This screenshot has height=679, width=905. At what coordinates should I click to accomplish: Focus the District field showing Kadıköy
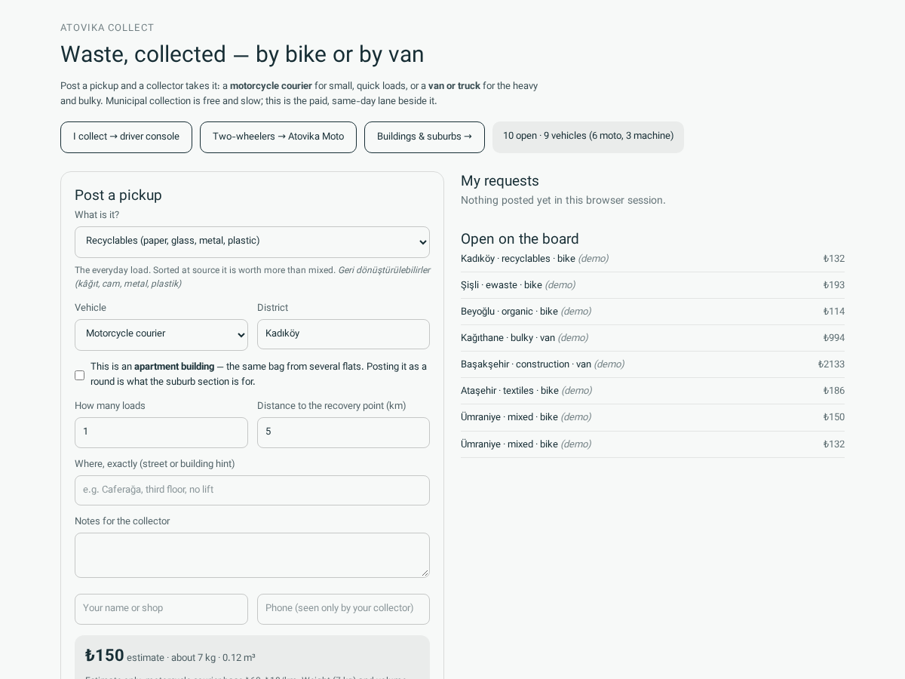343,334
